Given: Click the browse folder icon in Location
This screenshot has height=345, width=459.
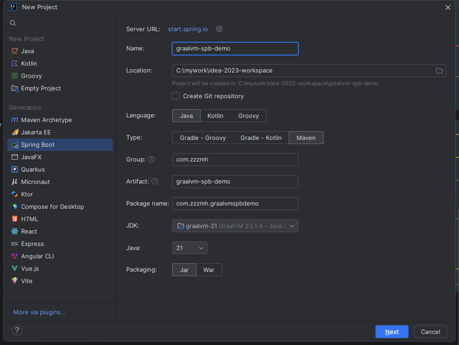Looking at the screenshot, I should tap(439, 71).
